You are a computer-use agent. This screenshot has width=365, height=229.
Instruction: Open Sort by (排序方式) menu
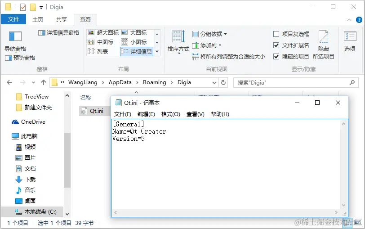[x=178, y=42]
